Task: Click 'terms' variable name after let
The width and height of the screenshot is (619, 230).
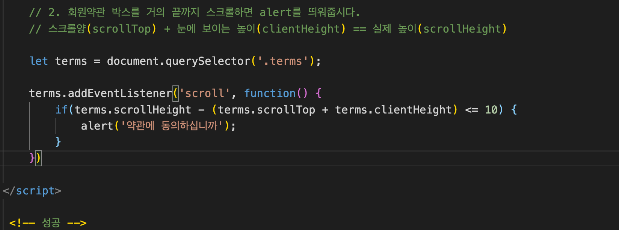Action: click(71, 61)
